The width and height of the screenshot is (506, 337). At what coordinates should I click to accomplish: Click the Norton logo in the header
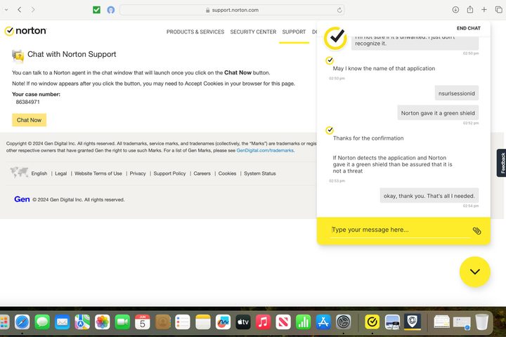25,31
